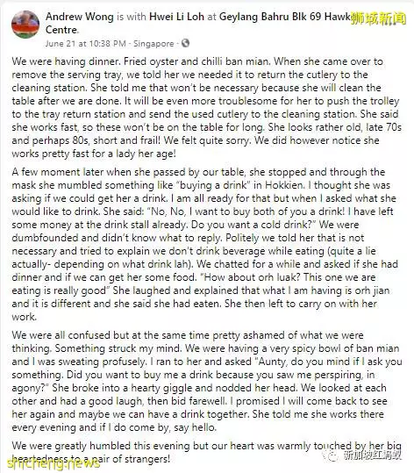Click the paragraph starting "A few moment later"
The height and width of the screenshot is (473, 414).
click(x=206, y=244)
